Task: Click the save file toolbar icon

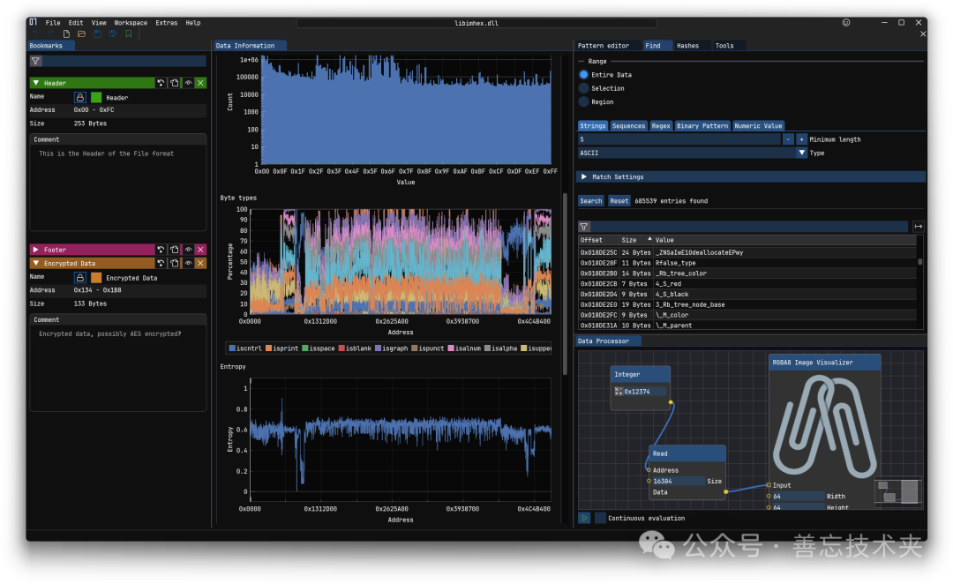Action: coord(97,34)
